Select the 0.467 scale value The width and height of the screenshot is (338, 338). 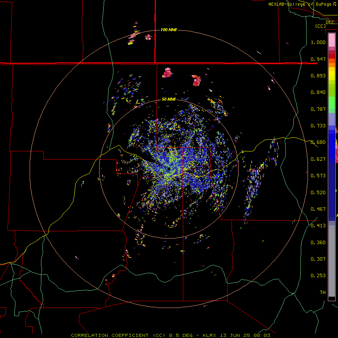pyautogui.click(x=318, y=209)
